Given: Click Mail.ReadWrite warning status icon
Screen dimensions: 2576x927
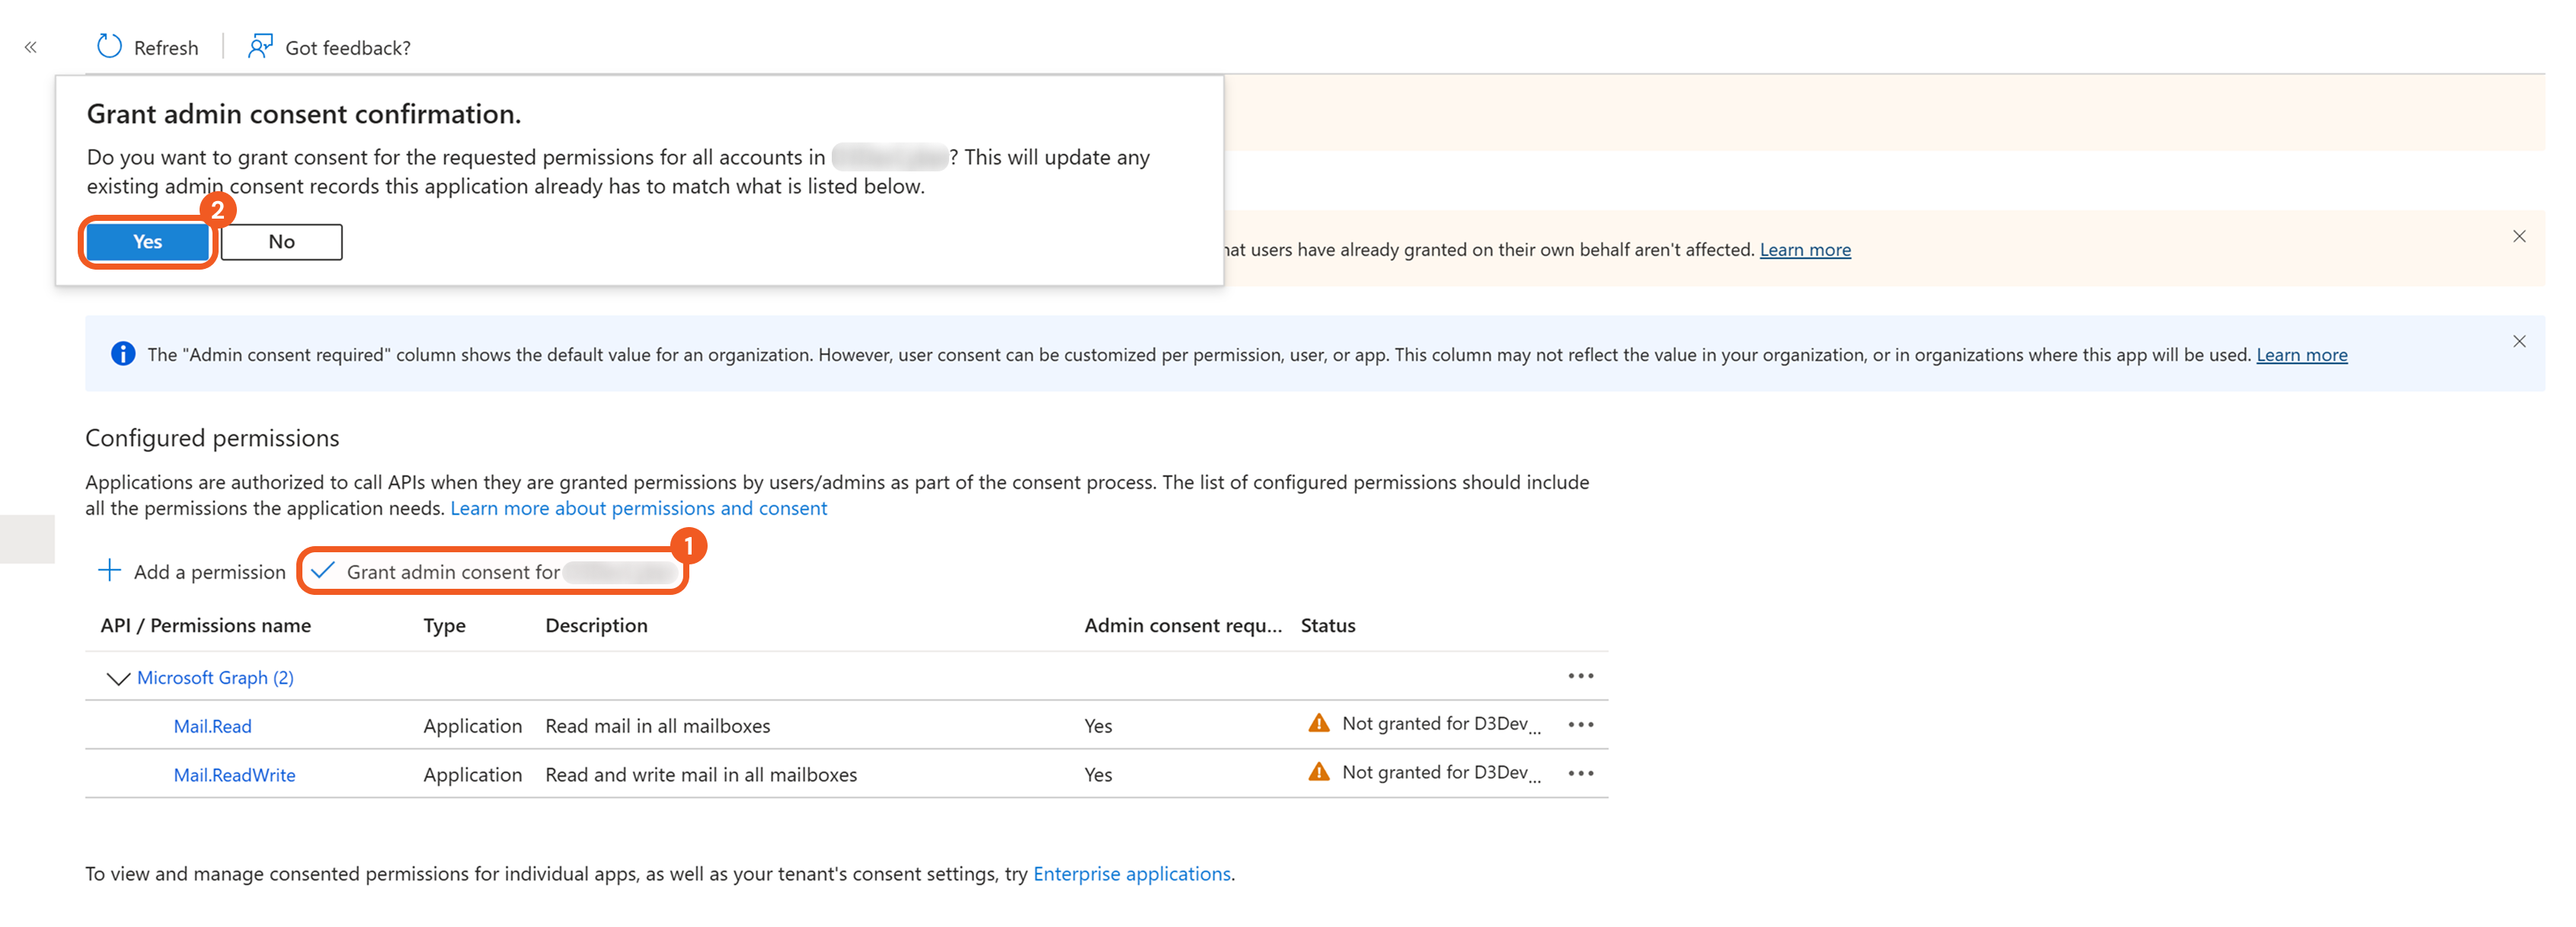Looking at the screenshot, I should coord(1319,772).
